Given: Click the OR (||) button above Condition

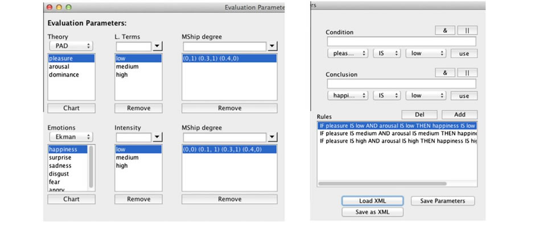Looking at the screenshot, I should (x=467, y=30).
